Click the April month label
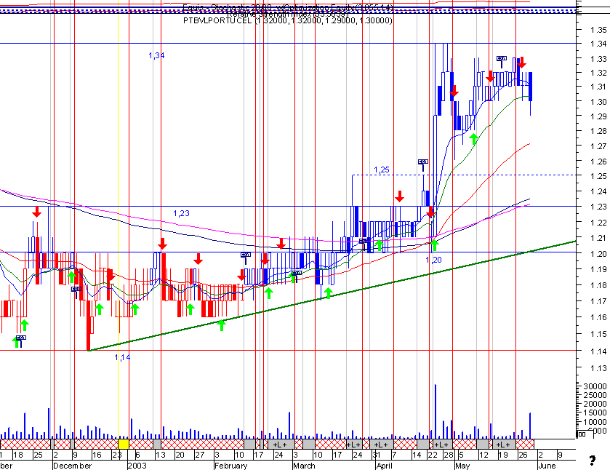Screen dimensions: 610x470 pos(385,466)
